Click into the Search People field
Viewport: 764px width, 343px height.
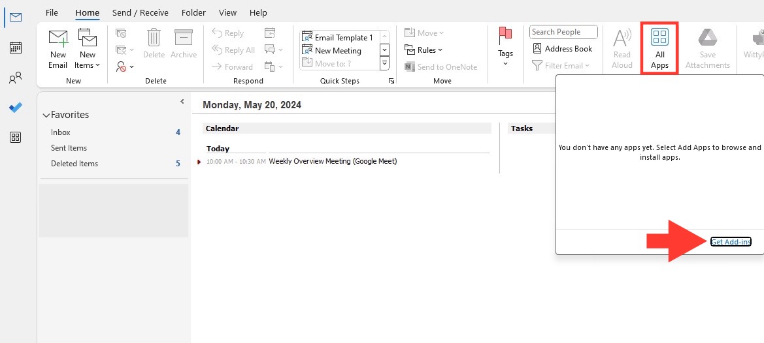(563, 32)
